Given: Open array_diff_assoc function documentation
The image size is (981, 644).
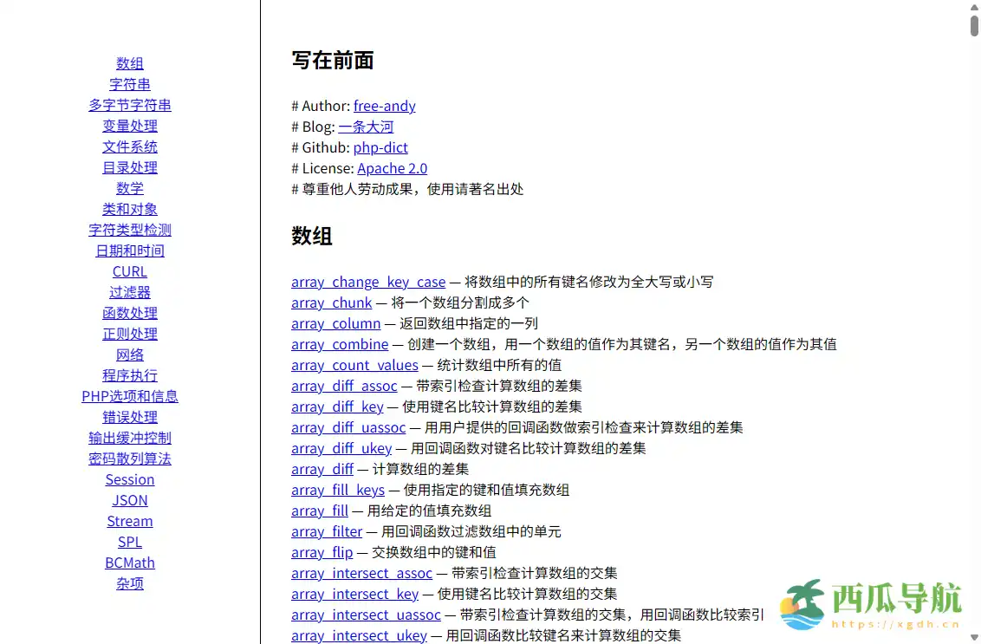Looking at the screenshot, I should pyautogui.click(x=344, y=386).
